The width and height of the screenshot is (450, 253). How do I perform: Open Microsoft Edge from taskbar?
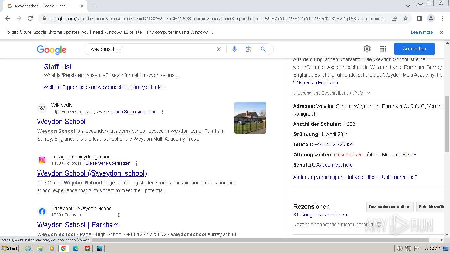coord(76,248)
